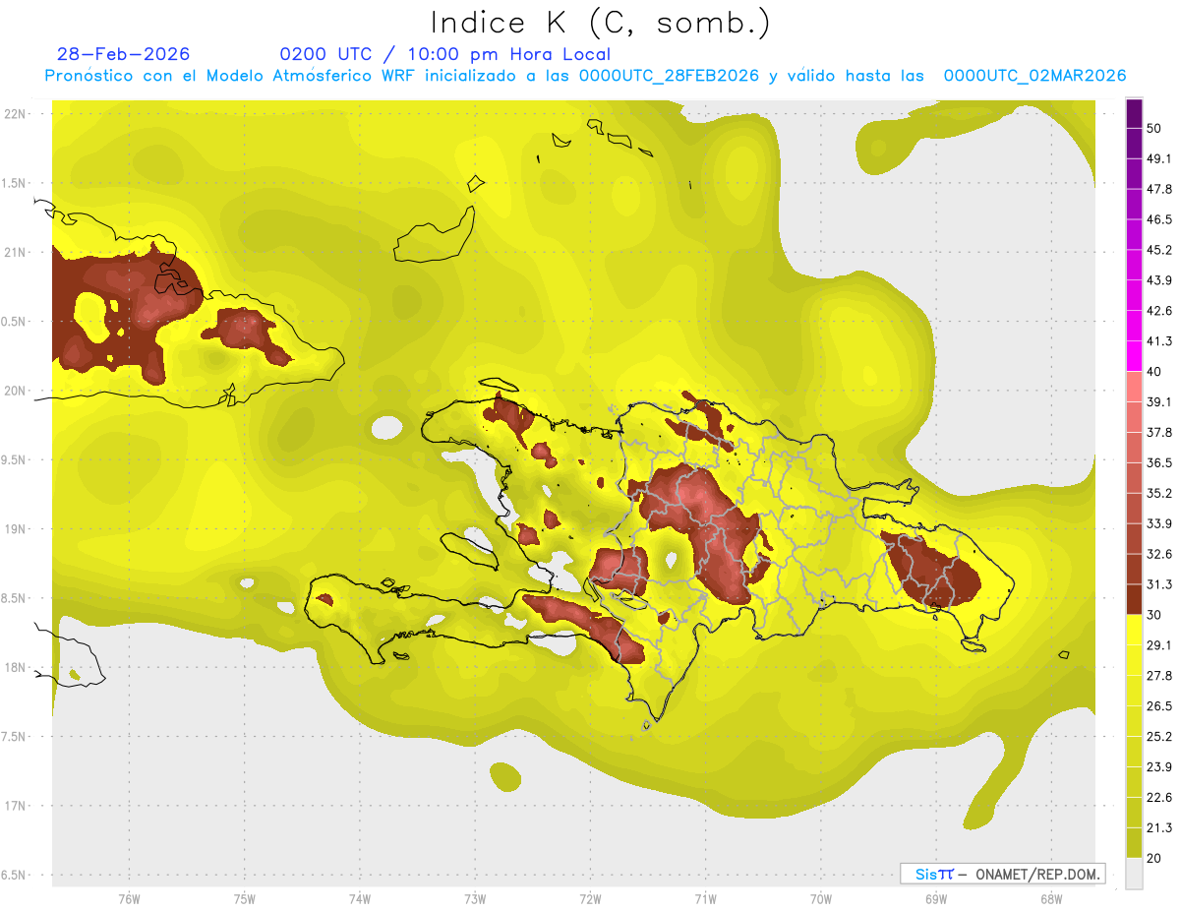The width and height of the screenshot is (1180, 912).
Task: Click the colorbar value "36.5"
Action: pos(1159,462)
